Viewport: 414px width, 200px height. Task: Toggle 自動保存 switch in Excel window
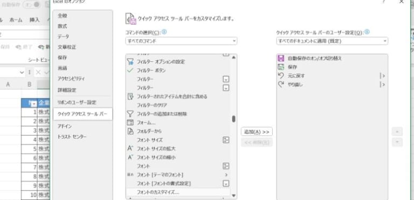31,4
